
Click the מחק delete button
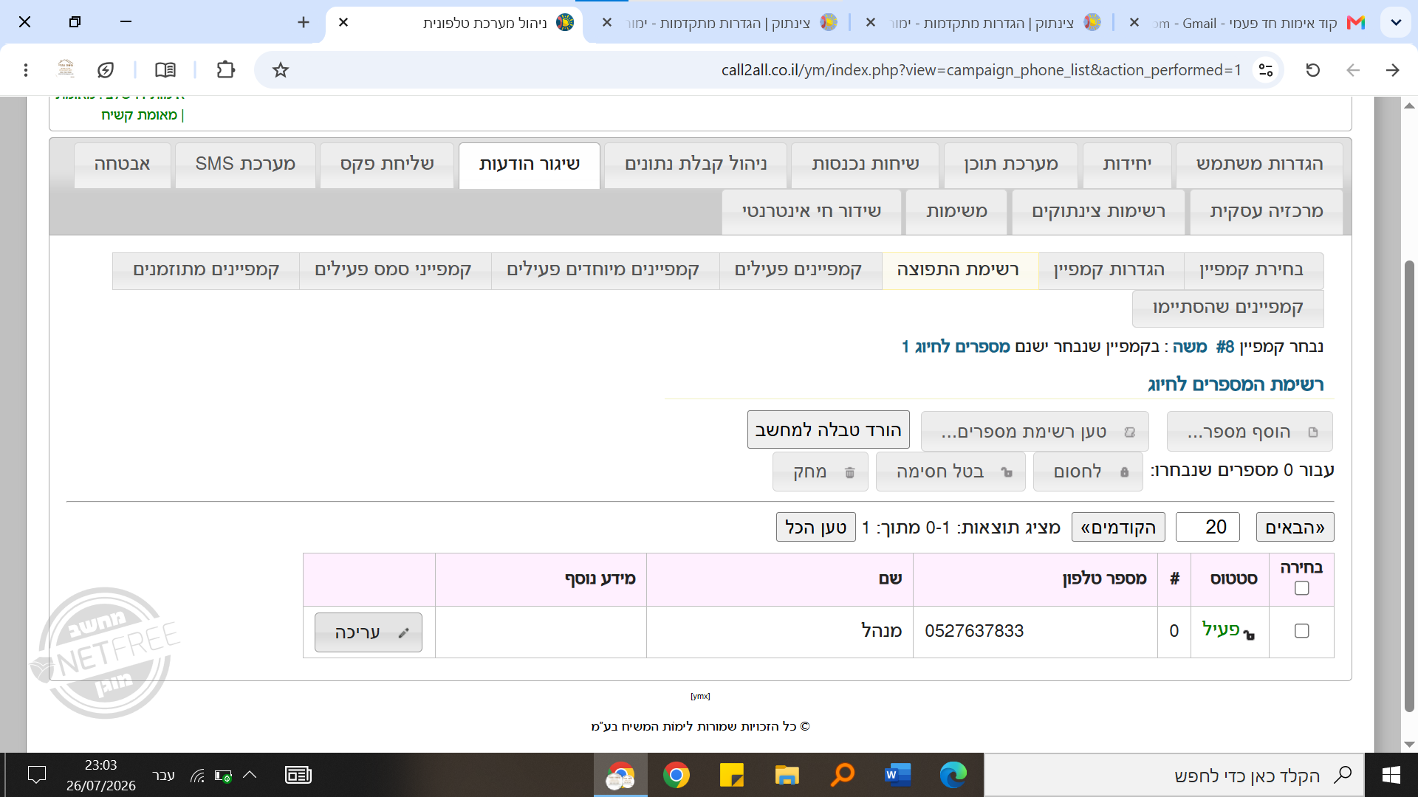tap(821, 472)
